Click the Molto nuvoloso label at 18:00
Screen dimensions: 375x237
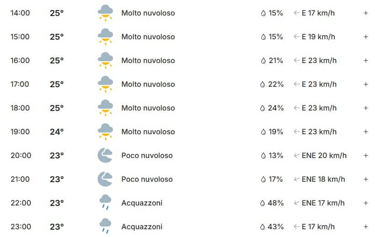tap(148, 108)
